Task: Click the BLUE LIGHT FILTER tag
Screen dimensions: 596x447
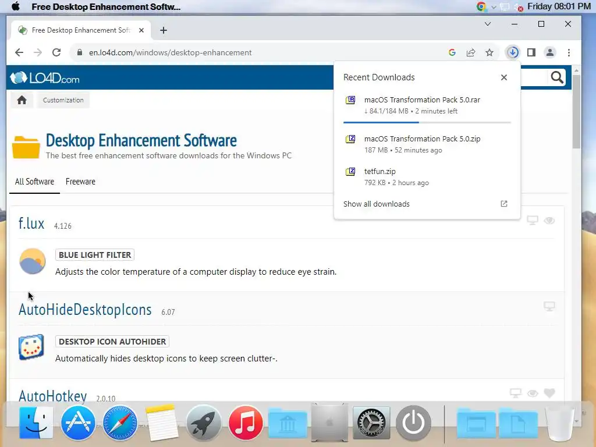Action: click(x=95, y=255)
